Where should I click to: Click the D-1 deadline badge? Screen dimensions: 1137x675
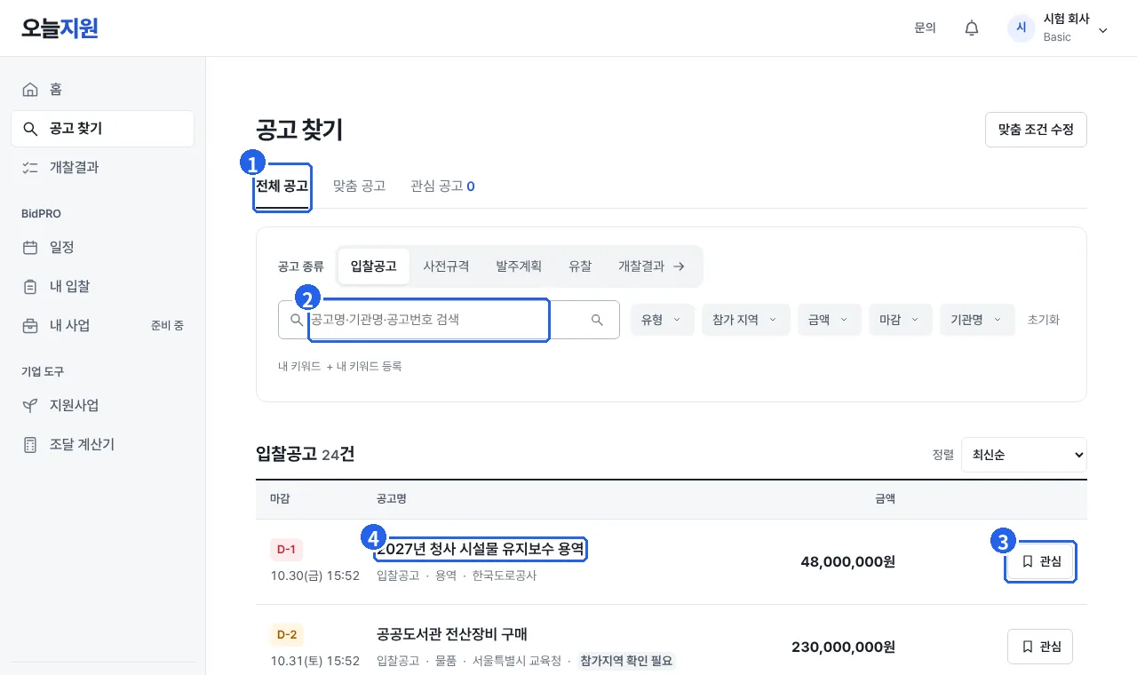click(x=286, y=549)
